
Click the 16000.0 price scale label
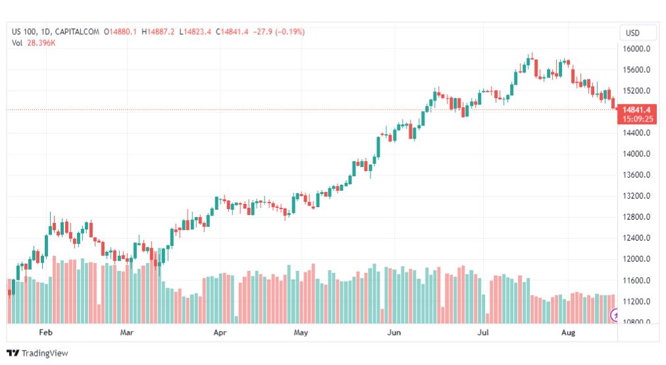(x=636, y=49)
